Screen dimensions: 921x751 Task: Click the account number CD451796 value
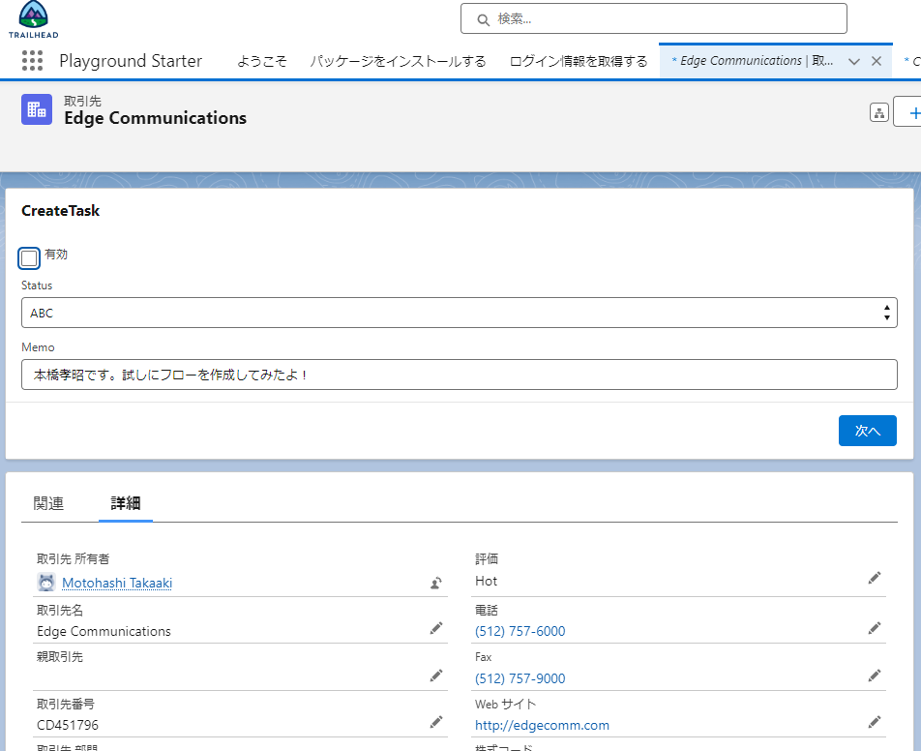(68, 725)
